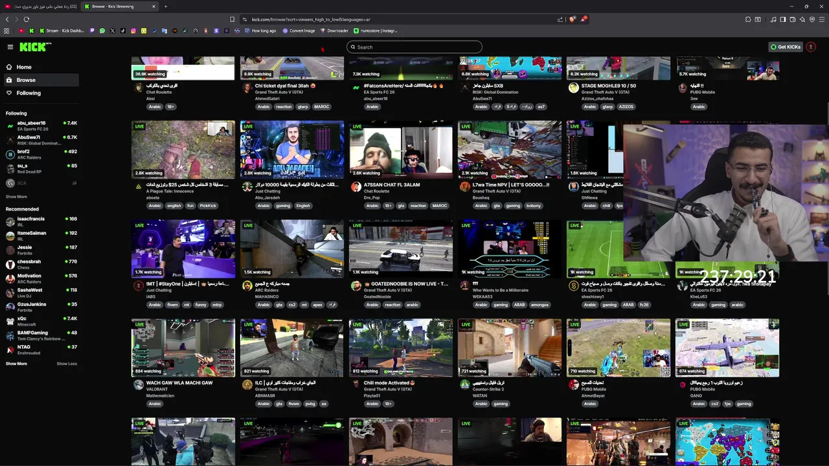Show more followed channels

(x=16, y=197)
